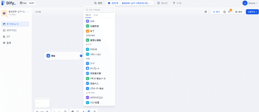This screenshot has width=259, height=112.
Task: Switch to the ブロック tab in block picker
Action: click(88, 15)
